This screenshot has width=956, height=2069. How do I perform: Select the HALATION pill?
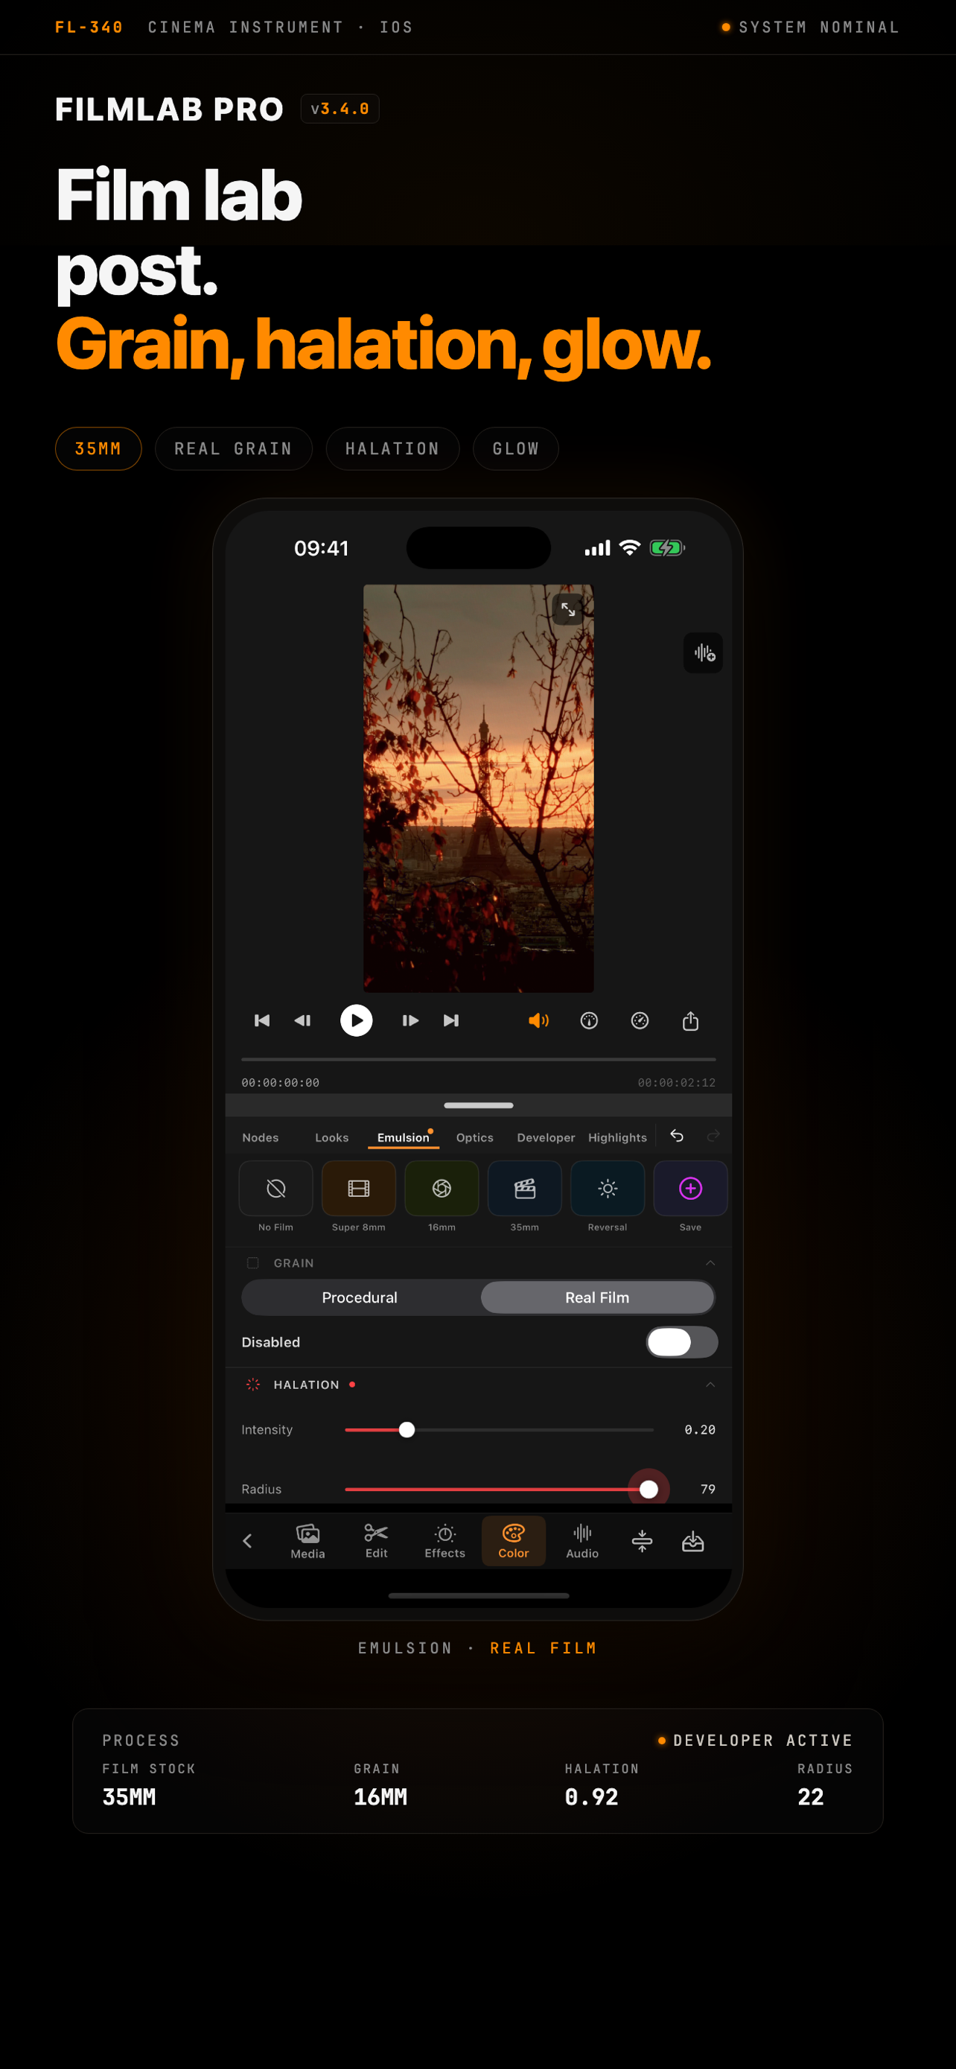[392, 448]
